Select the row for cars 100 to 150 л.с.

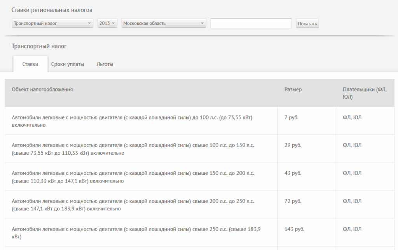133,149
